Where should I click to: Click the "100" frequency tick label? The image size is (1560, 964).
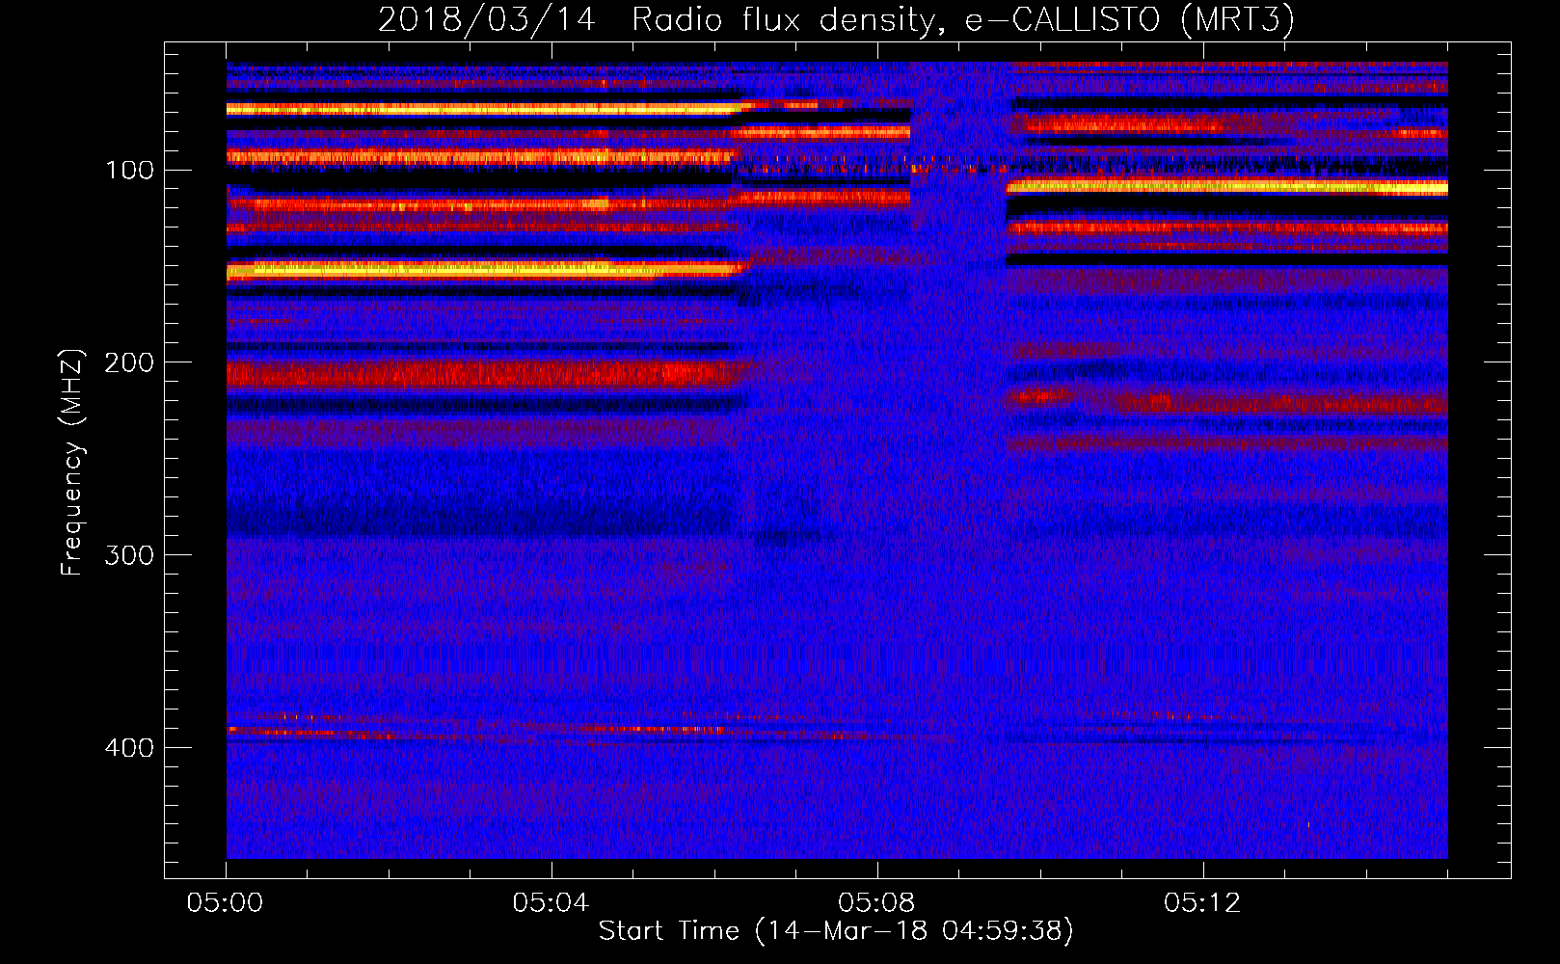130,171
